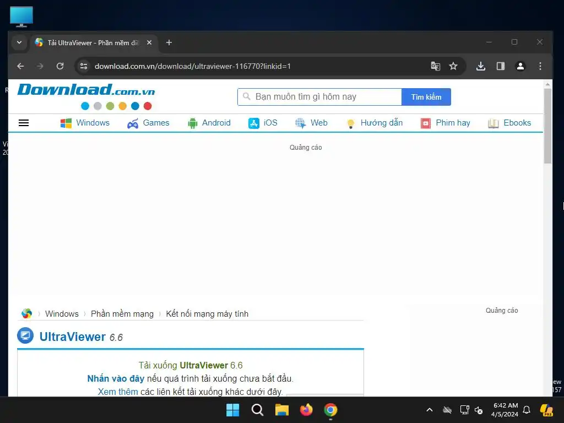This screenshot has width=564, height=423.
Task: Click the Download.com.vn logo
Action: (86, 90)
